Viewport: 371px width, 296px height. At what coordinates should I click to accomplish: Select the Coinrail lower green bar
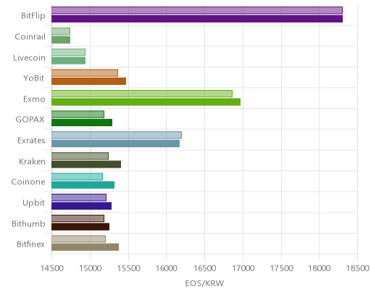61,40
